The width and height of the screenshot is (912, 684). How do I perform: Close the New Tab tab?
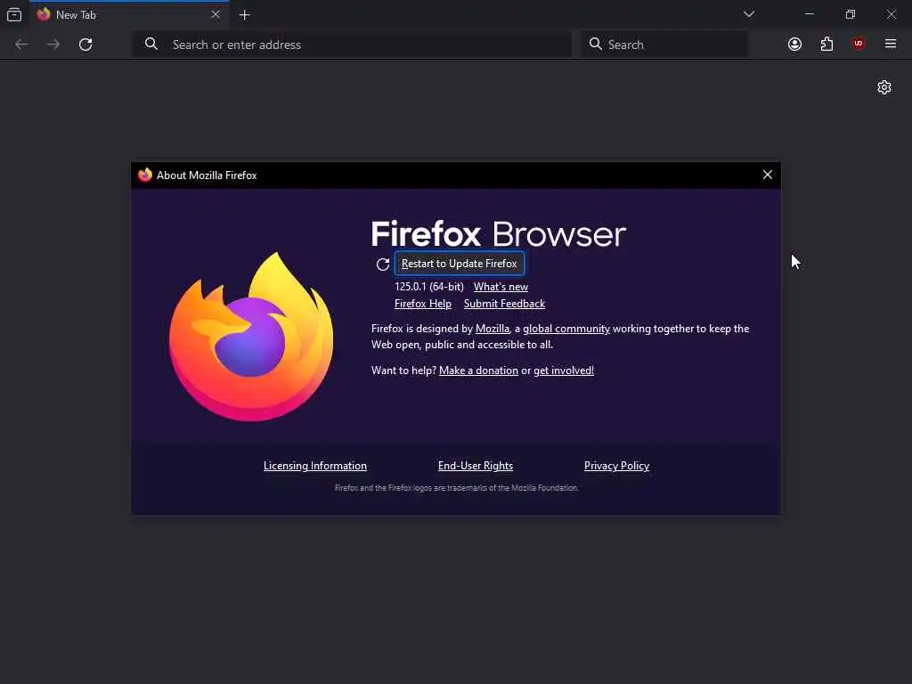pyautogui.click(x=216, y=14)
